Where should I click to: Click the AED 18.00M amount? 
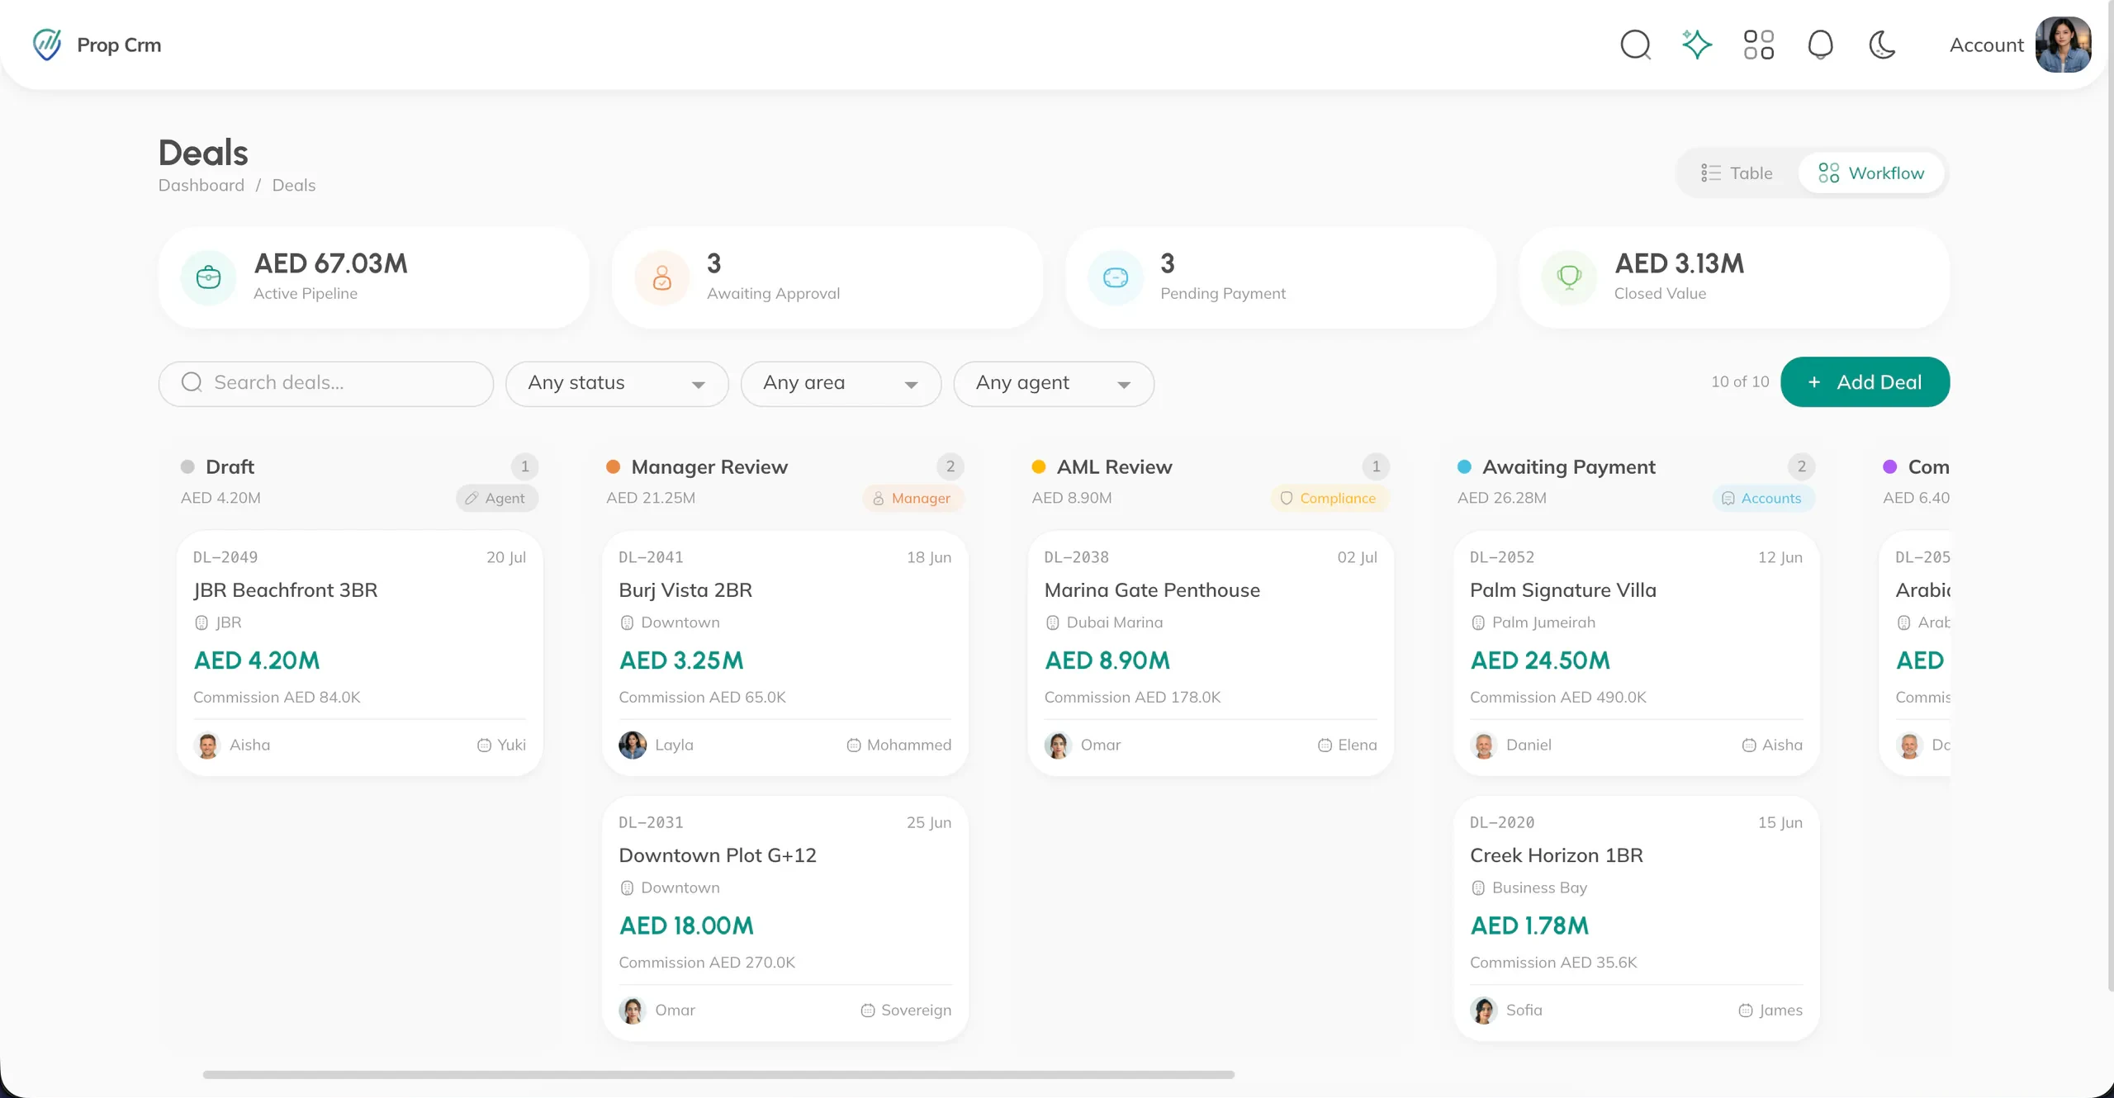pyautogui.click(x=686, y=926)
